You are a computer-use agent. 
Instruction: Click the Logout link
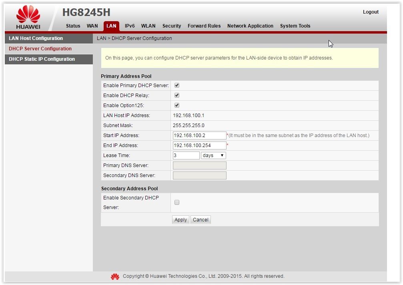click(x=371, y=12)
